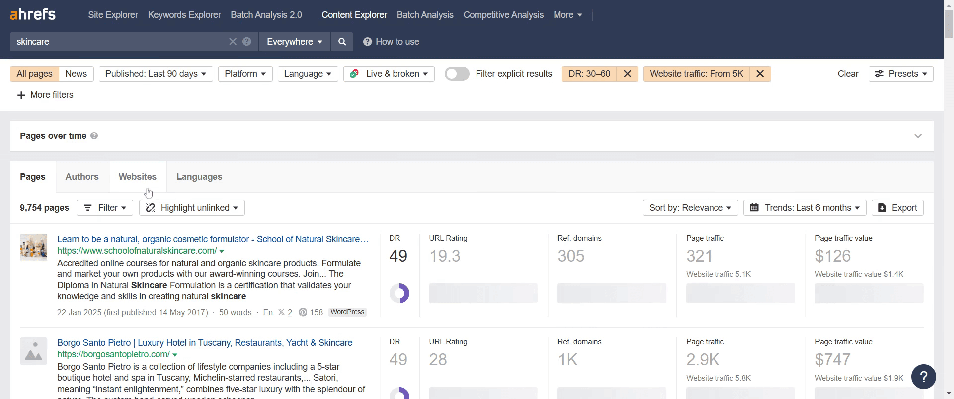Switch to the Pages tab

tap(33, 177)
